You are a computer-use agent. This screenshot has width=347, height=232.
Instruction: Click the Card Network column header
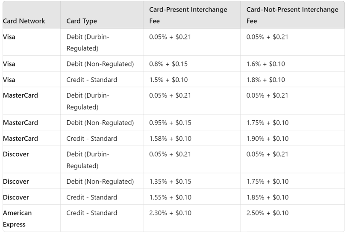(x=24, y=21)
